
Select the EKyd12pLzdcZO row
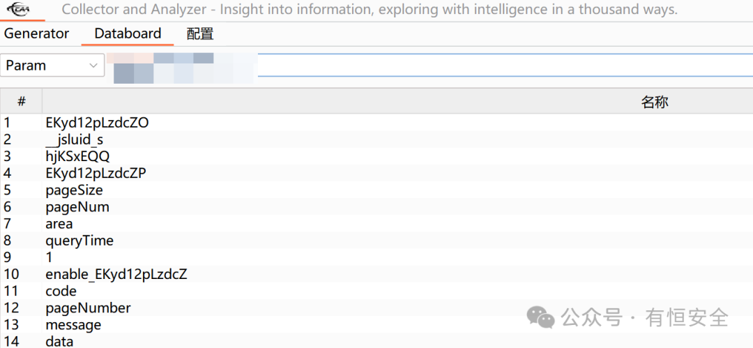(97, 123)
